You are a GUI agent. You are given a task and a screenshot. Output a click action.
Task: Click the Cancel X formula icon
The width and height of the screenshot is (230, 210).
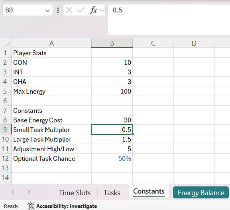click(69, 10)
